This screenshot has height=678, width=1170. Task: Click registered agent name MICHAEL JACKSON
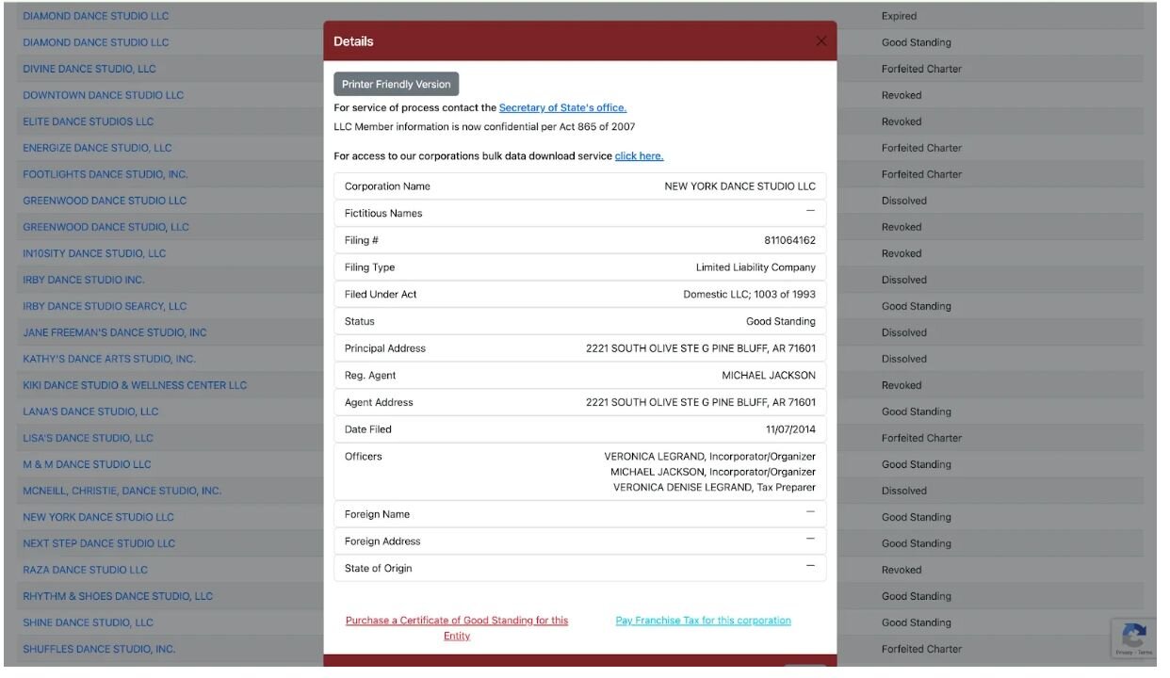click(769, 376)
